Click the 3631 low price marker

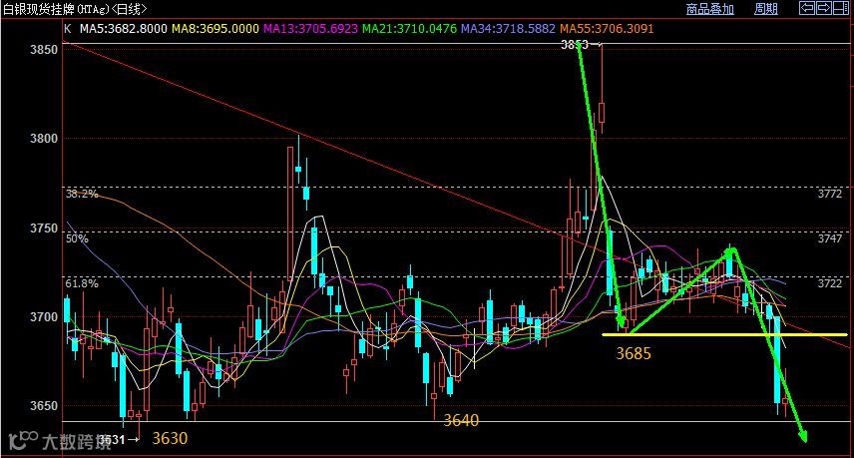coord(111,439)
